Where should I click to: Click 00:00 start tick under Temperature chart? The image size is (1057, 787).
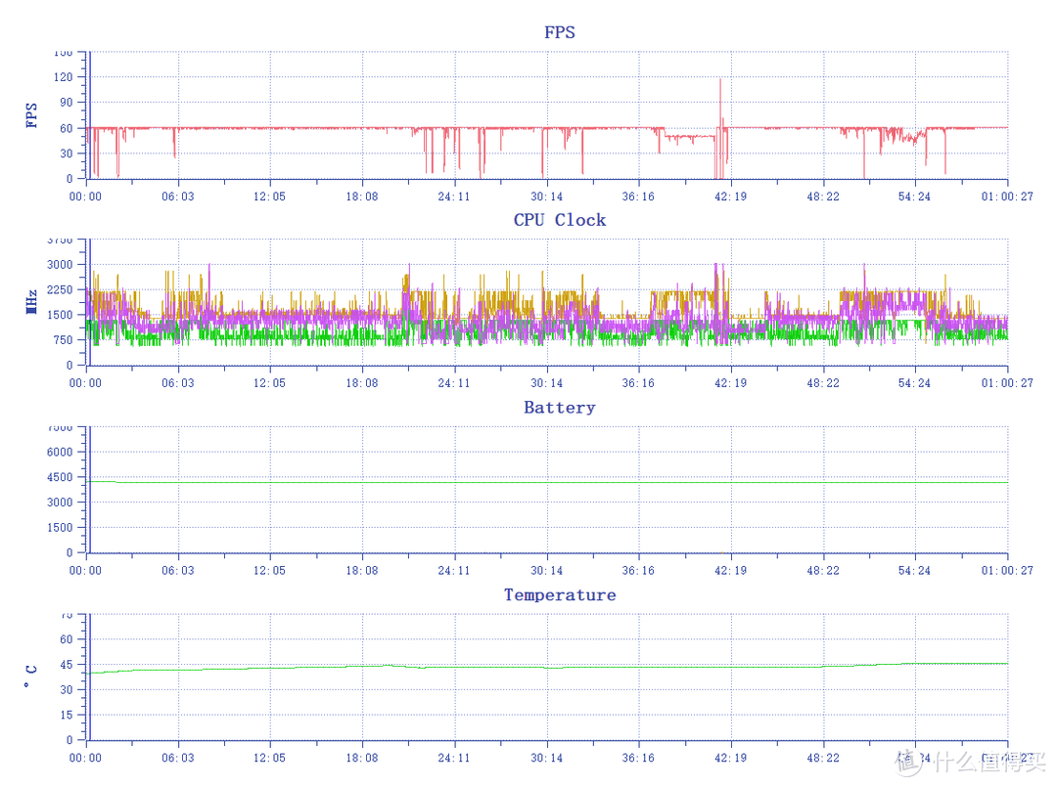(x=86, y=758)
